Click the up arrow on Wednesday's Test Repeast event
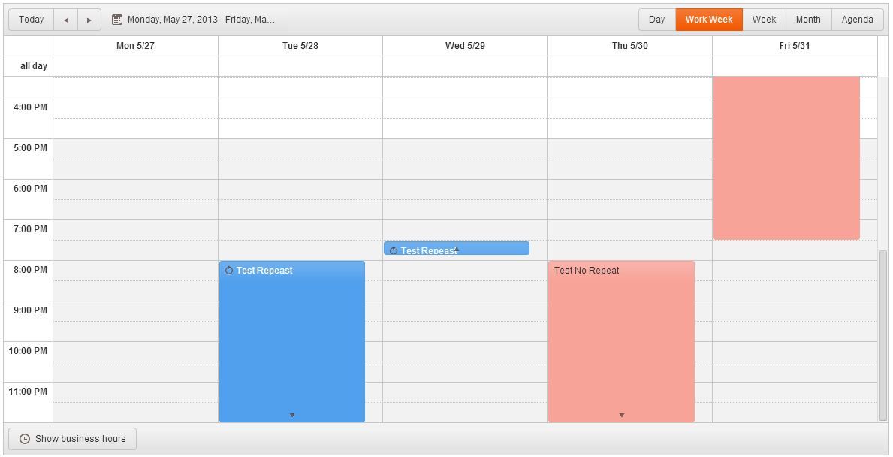This screenshot has height=457, width=893. click(457, 249)
